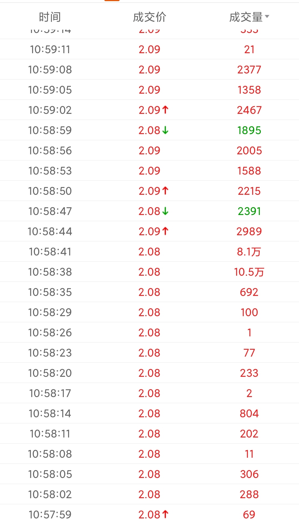Select the 成交价 column header
This screenshot has height=522, width=299.
149,17
